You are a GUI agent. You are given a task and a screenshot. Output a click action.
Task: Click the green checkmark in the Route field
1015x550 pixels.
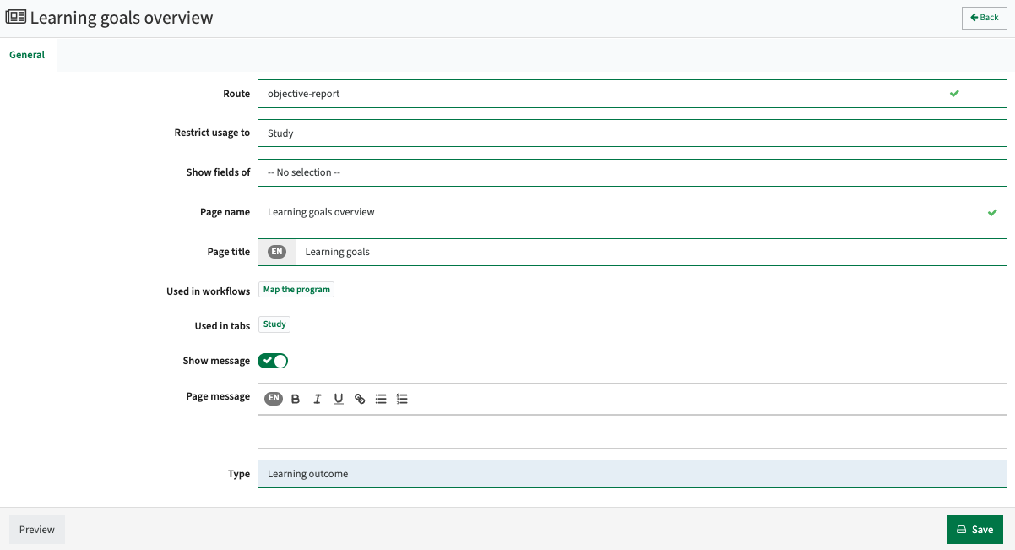pyautogui.click(x=954, y=94)
